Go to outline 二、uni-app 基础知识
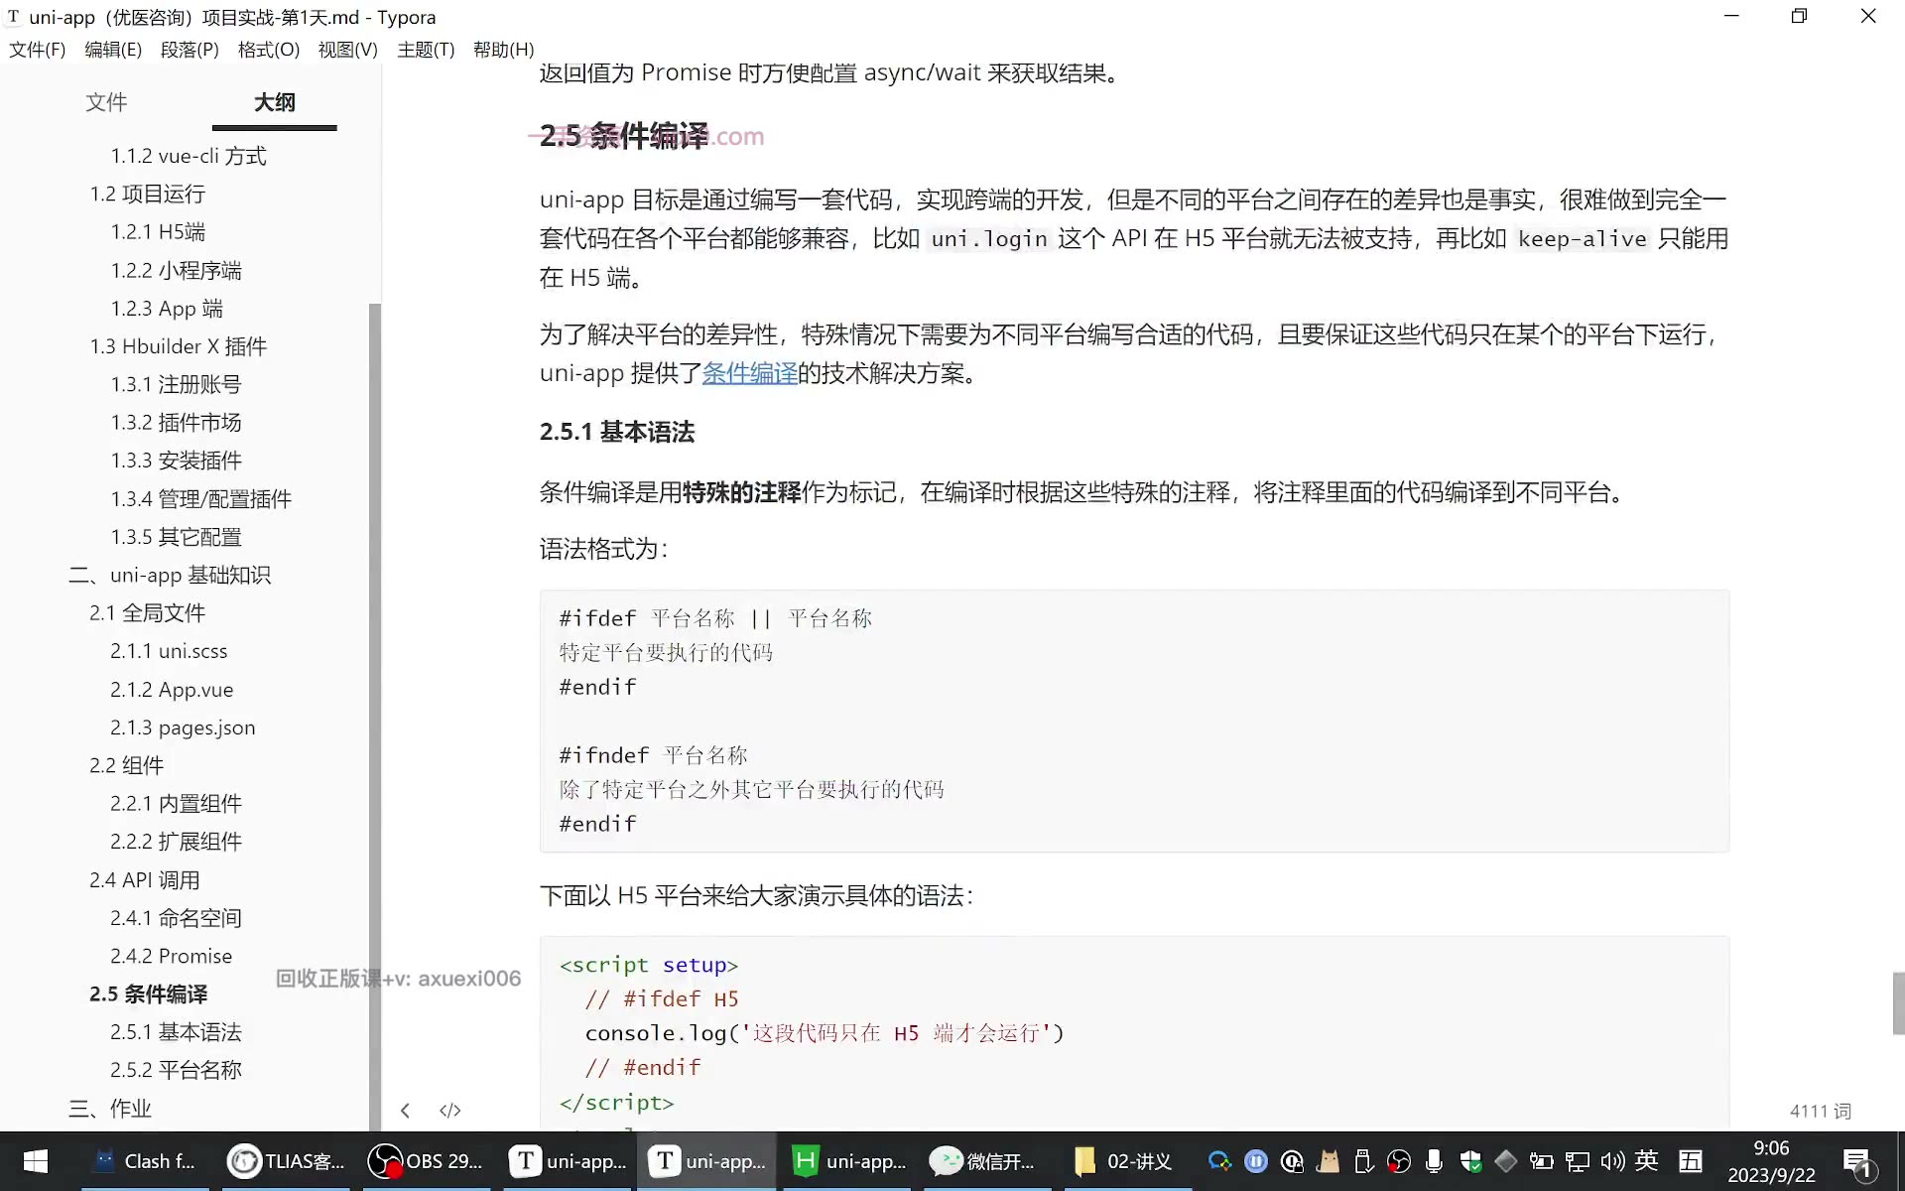 click(169, 576)
